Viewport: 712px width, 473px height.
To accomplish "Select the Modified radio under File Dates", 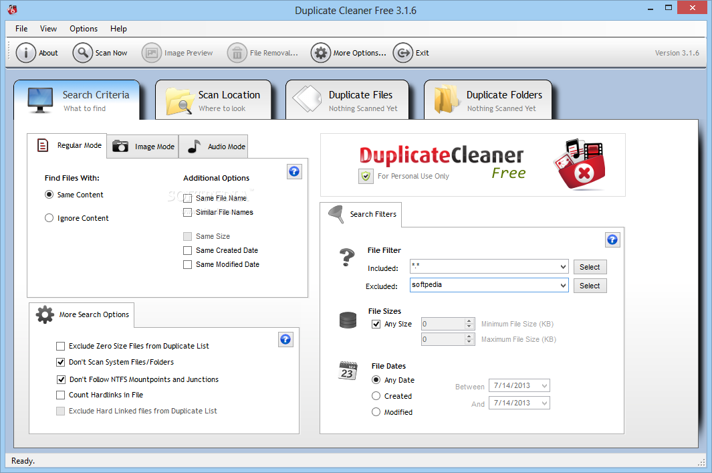I will (x=376, y=411).
